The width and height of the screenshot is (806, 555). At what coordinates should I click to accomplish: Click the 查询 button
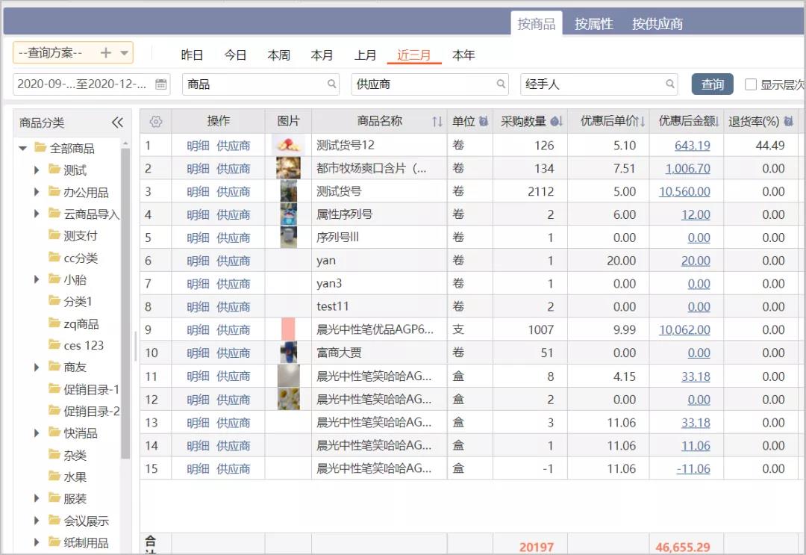(x=712, y=84)
